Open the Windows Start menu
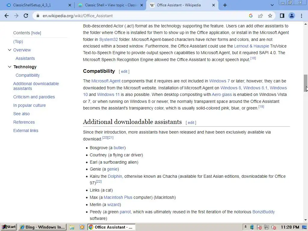Image resolution: width=308 pixels, height=231 pixels. click(x=9, y=227)
